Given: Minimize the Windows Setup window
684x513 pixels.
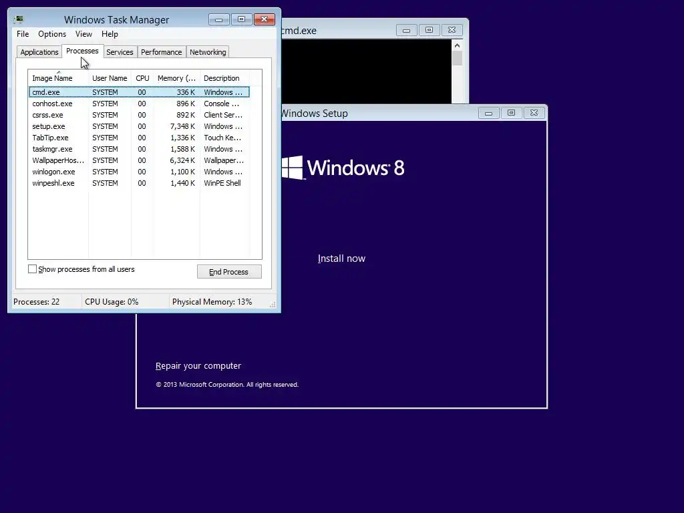Looking at the screenshot, I should (x=488, y=113).
